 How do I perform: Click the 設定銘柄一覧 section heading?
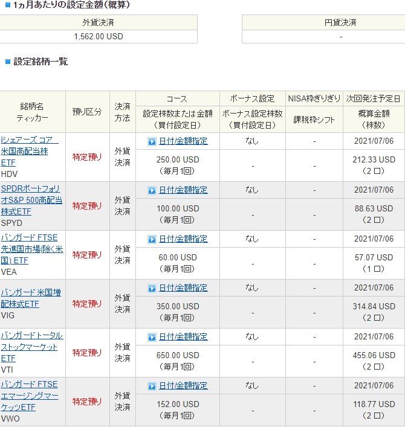pos(40,62)
